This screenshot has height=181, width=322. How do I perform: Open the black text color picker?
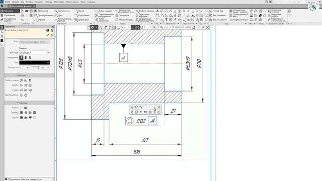point(35,62)
